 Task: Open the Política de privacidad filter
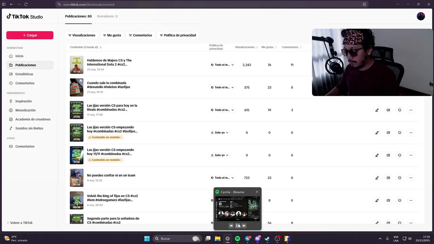click(178, 35)
